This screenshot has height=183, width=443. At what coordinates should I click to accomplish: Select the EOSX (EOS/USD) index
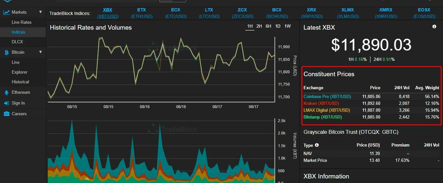click(424, 13)
